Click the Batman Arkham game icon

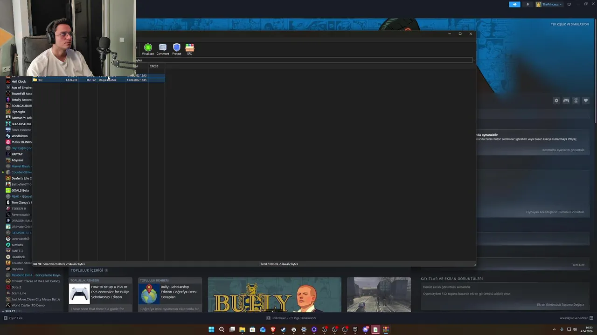pyautogui.click(x=8, y=118)
